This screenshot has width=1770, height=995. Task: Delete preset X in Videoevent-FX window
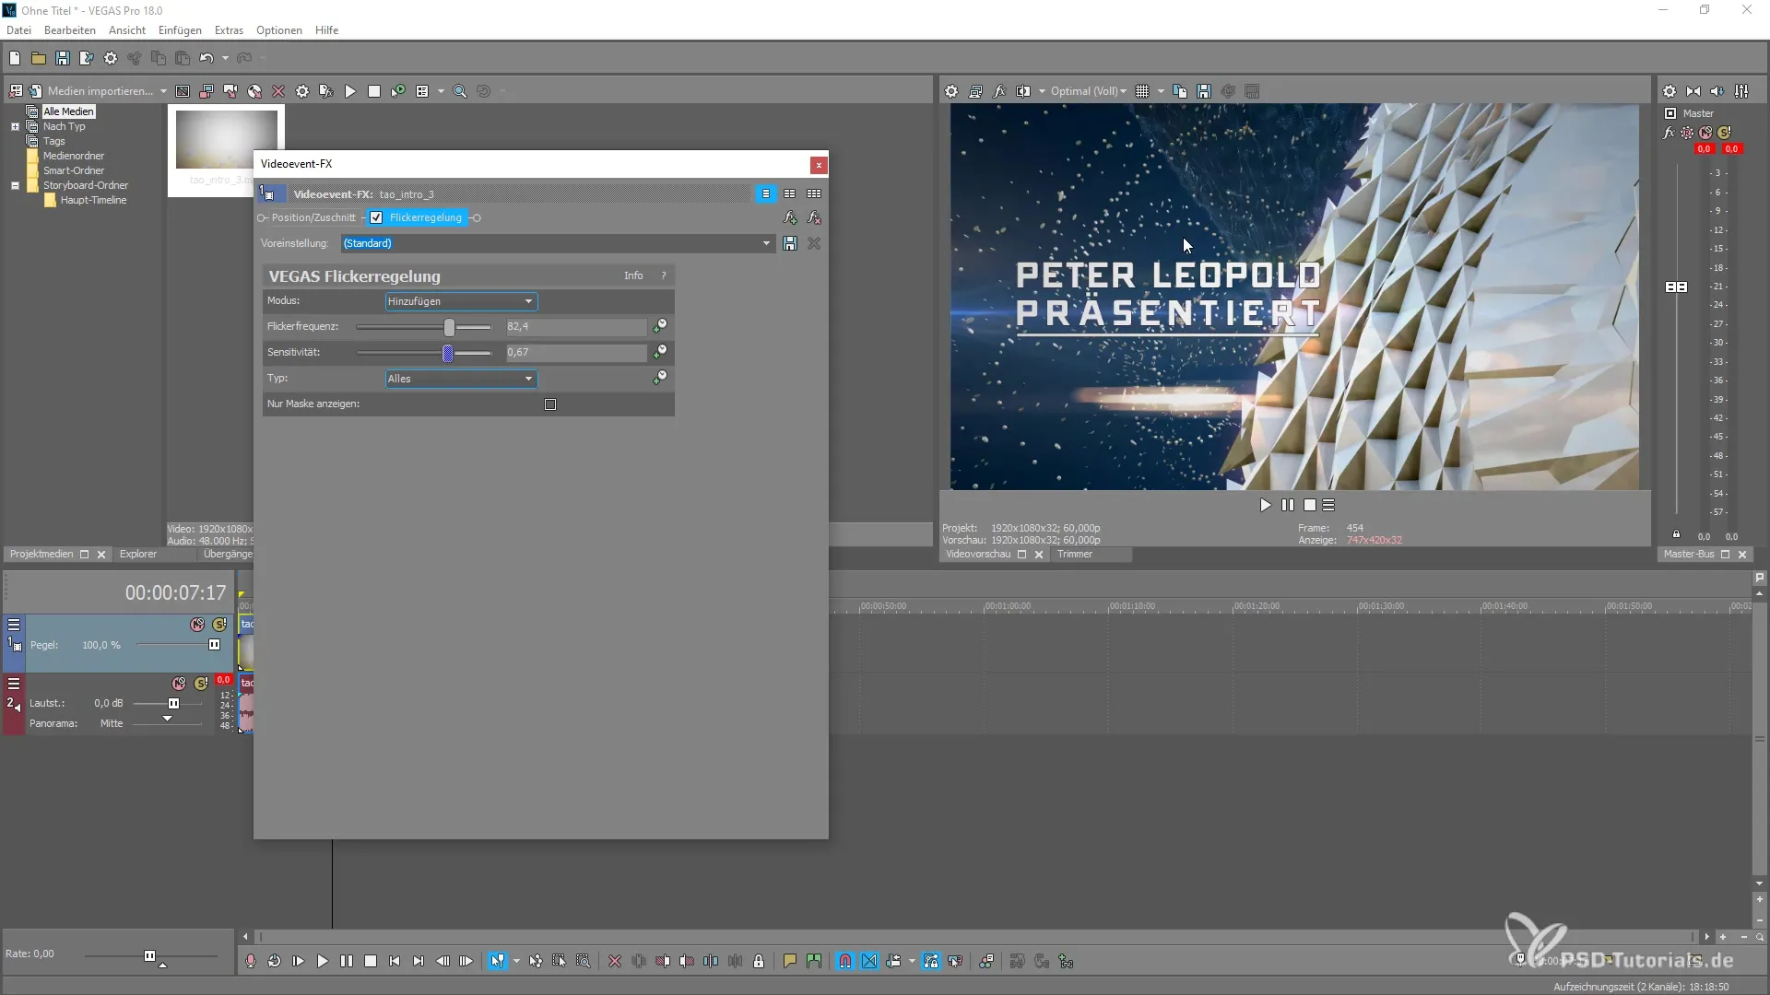coord(814,243)
